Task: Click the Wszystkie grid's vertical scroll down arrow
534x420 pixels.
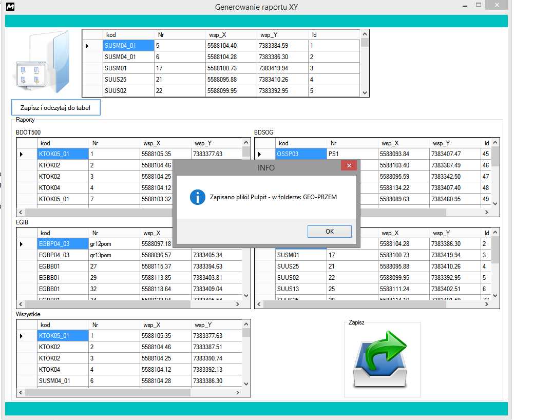Action: click(246, 384)
